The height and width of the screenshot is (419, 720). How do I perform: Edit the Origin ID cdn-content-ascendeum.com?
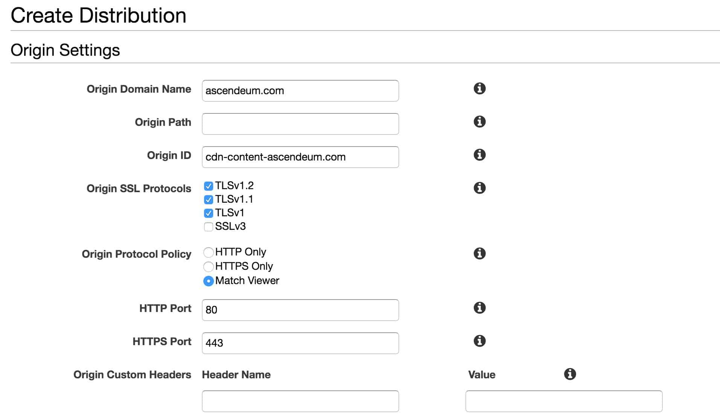pyautogui.click(x=300, y=157)
